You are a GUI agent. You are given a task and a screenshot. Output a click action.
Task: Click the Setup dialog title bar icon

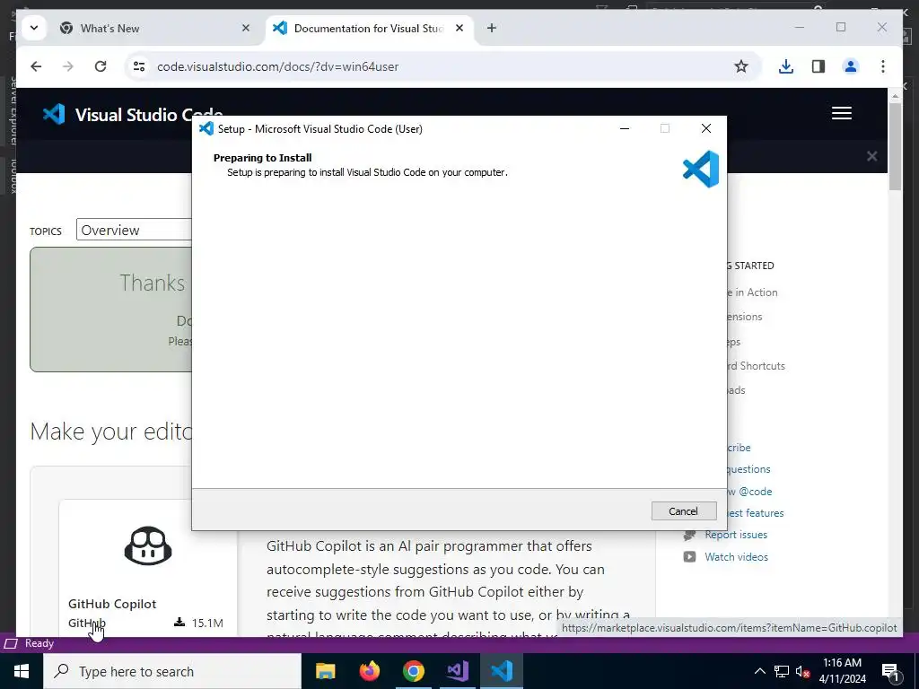pos(206,128)
